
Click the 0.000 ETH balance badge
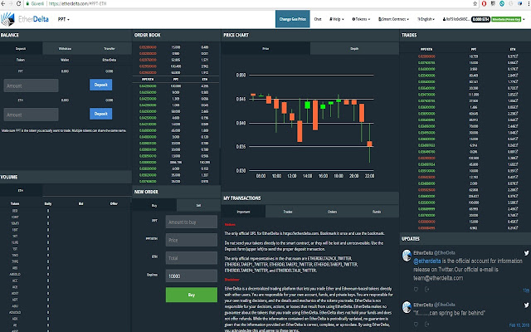coord(481,19)
